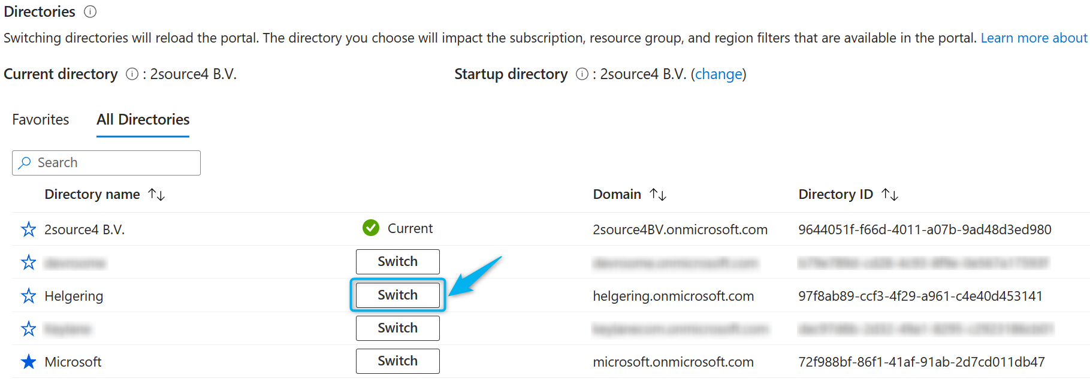The image size is (1090, 381).
Task: Switch to the Helgering directory
Action: (398, 295)
